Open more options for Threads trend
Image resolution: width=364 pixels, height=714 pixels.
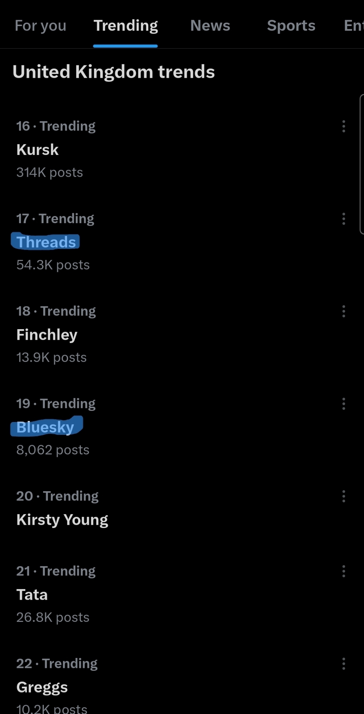(344, 219)
